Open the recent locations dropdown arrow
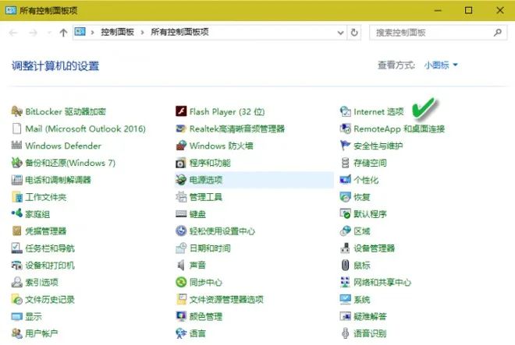Image resolution: width=515 pixels, height=345 pixels. pyautogui.click(x=49, y=33)
